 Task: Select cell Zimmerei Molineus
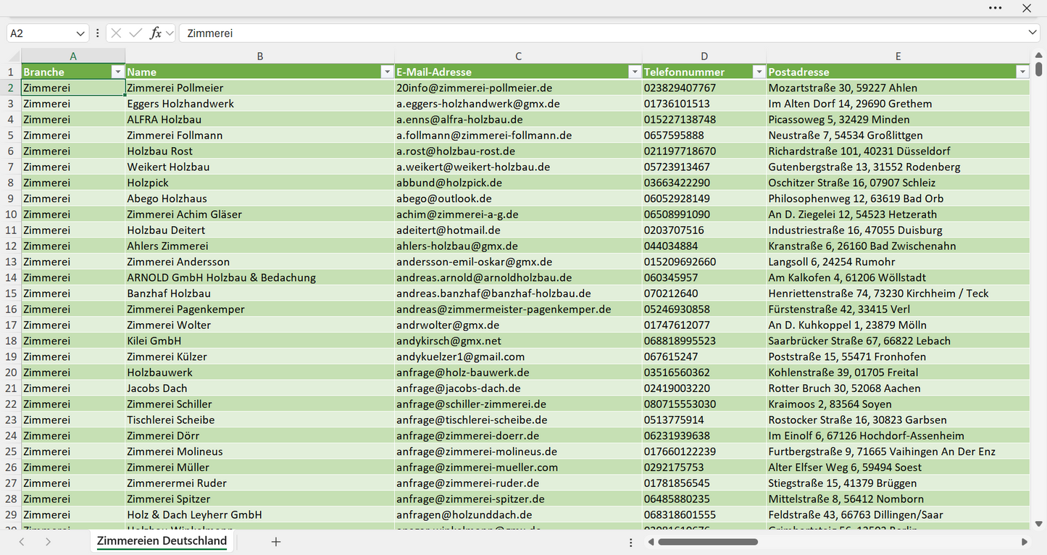(259, 451)
